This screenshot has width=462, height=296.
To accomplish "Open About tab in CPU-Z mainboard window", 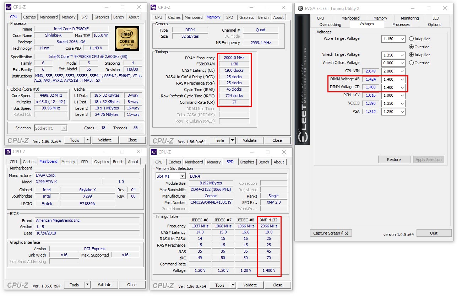I will tap(133, 162).
